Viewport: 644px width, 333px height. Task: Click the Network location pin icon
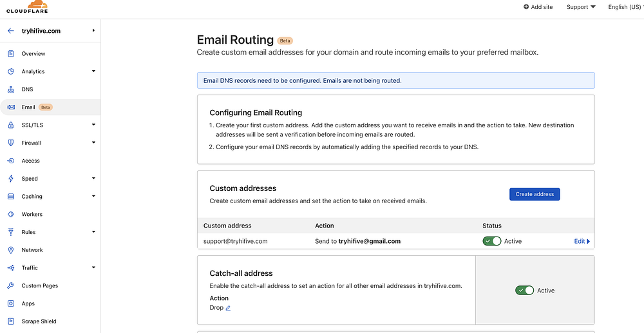click(x=11, y=250)
